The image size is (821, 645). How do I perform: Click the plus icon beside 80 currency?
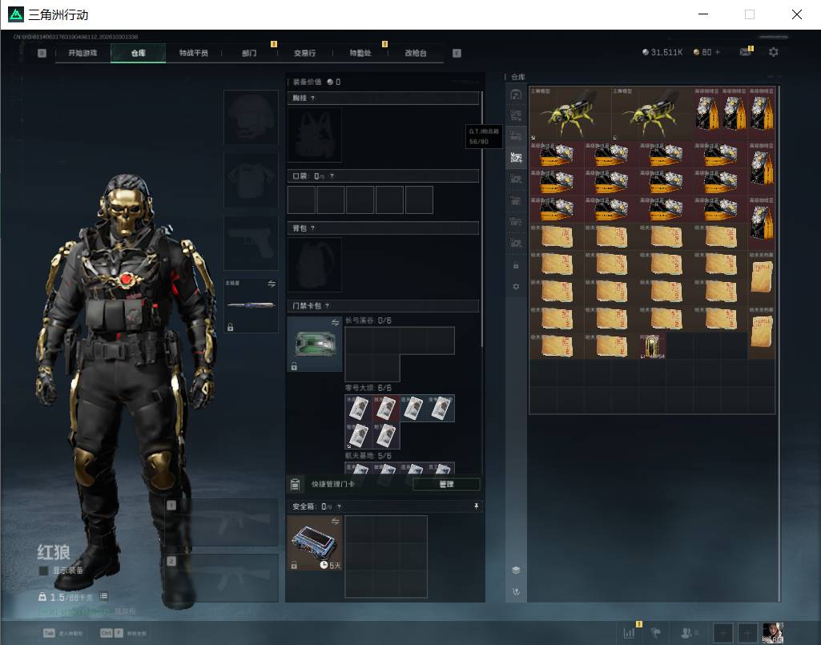coord(718,52)
